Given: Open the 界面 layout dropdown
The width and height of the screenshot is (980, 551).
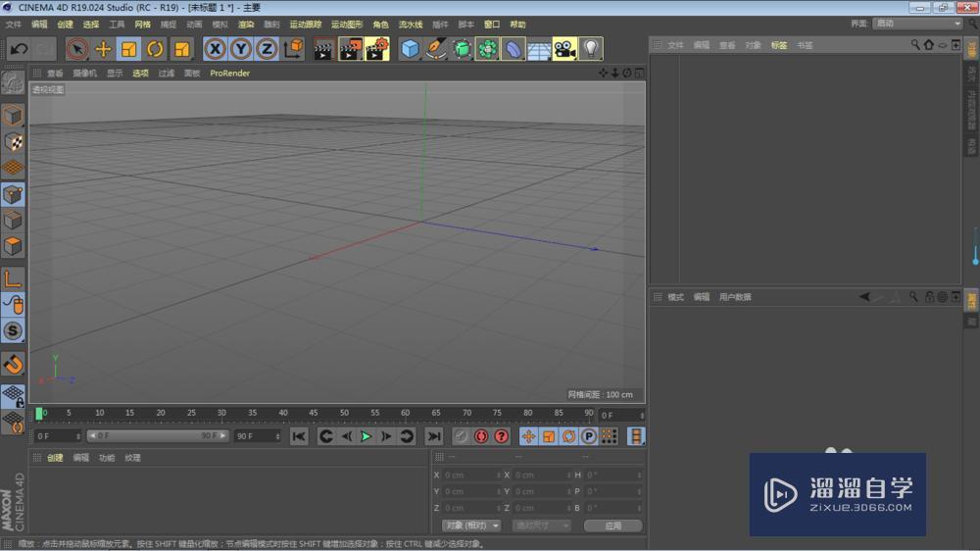Looking at the screenshot, I should (916, 24).
